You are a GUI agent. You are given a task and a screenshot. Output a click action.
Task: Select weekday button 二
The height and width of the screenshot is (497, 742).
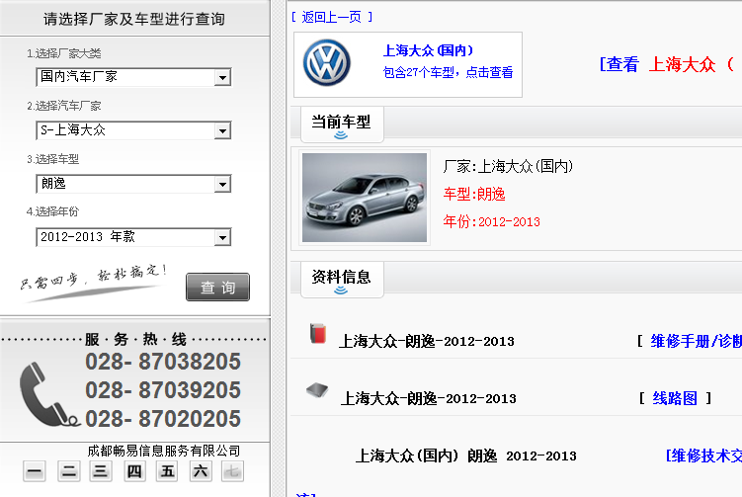tap(68, 471)
